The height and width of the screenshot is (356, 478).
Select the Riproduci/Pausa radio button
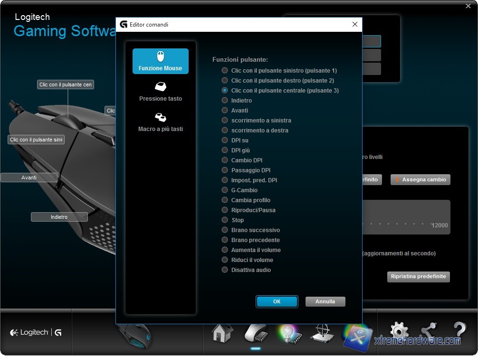(x=225, y=210)
